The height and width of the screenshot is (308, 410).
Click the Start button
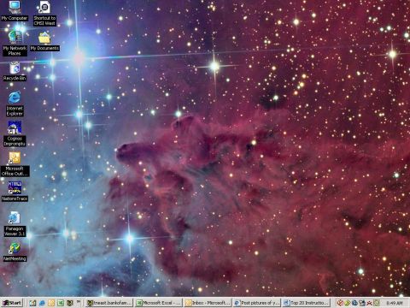[x=12, y=303]
